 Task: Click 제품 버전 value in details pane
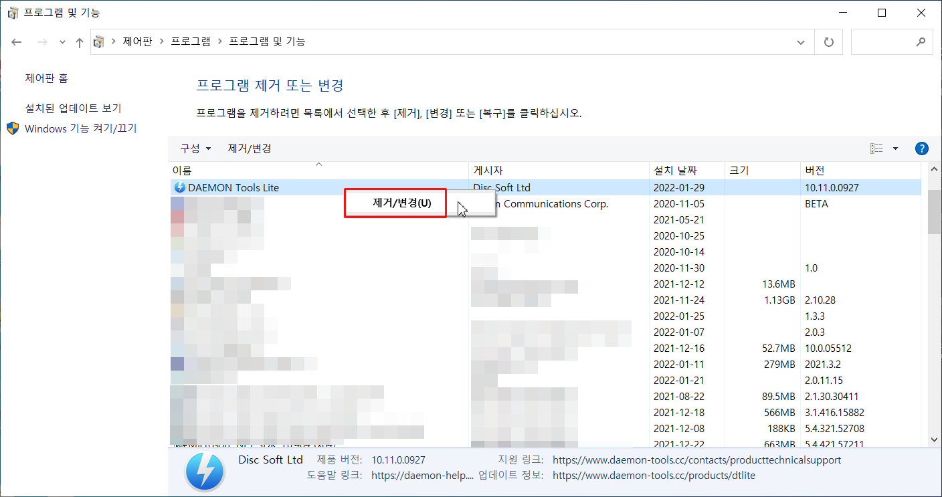coord(398,460)
